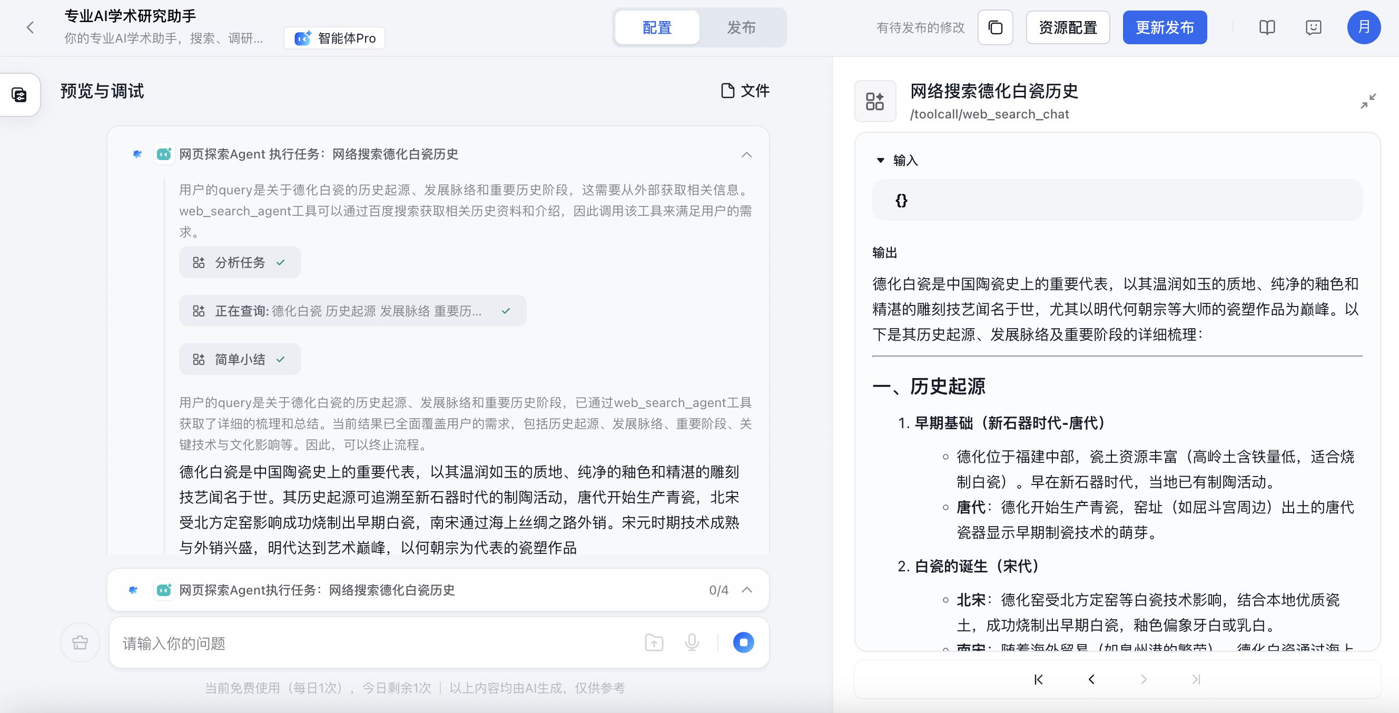1399x713 pixels.
Task: Open the 分析任务 step
Action: coord(240,262)
